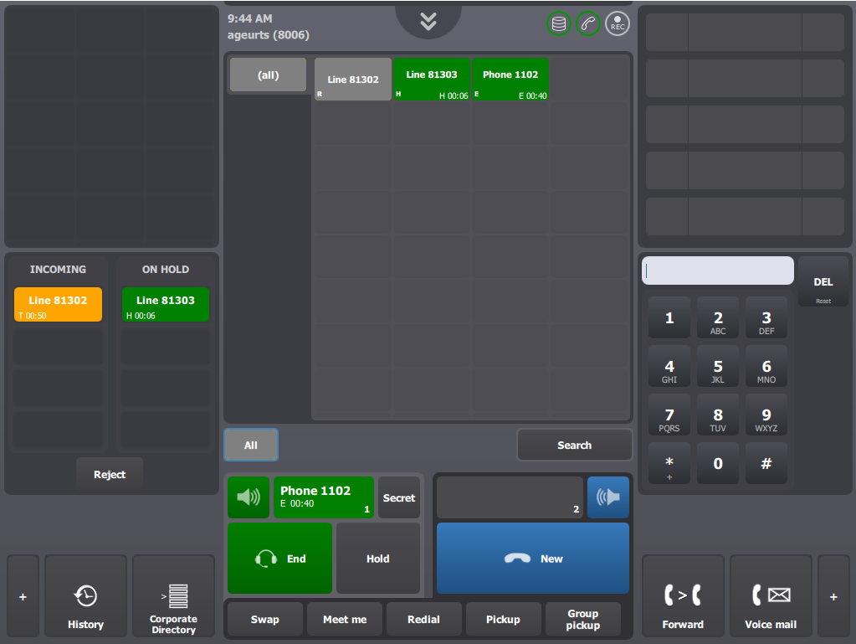The width and height of the screenshot is (856, 644).
Task: Dial digit 7 PQRS on the keypad
Action: click(x=669, y=415)
